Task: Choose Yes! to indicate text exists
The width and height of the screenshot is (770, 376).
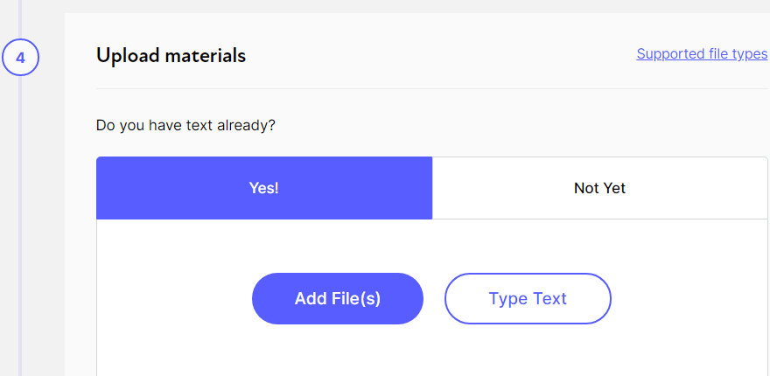Action: click(x=263, y=188)
